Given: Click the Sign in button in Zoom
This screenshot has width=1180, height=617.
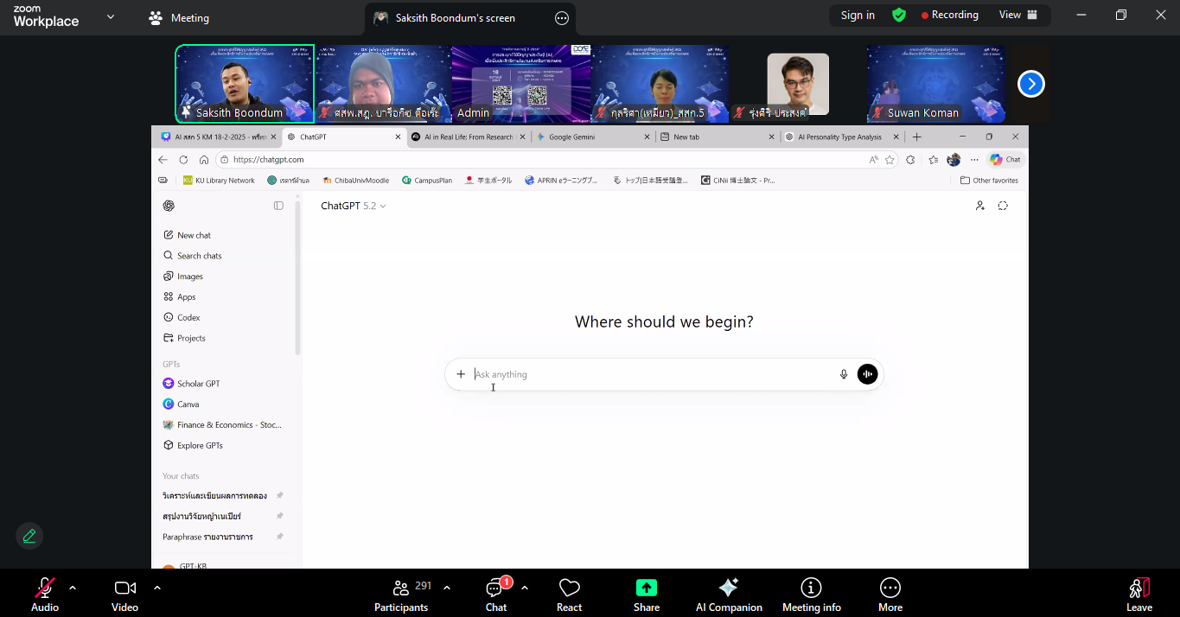Looking at the screenshot, I should tap(858, 15).
